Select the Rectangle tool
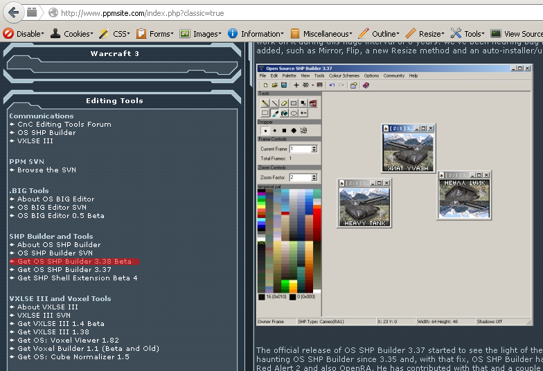This screenshot has width=543, height=371. click(x=294, y=103)
